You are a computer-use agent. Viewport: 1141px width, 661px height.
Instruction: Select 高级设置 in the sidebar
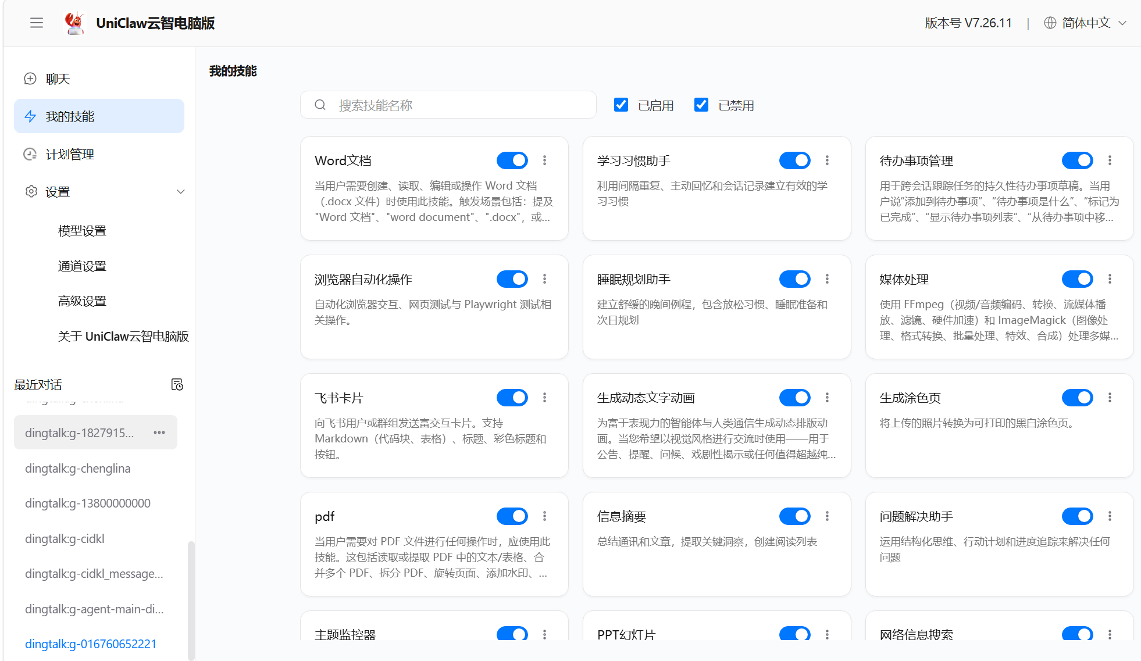click(x=81, y=301)
